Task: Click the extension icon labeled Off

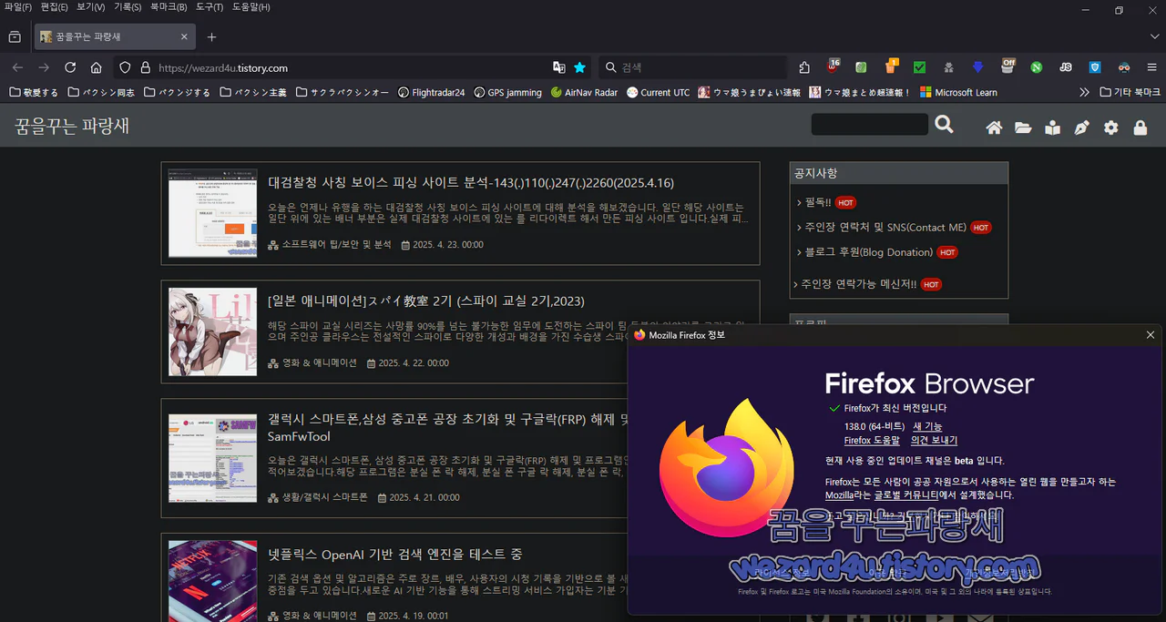Action: (x=1007, y=66)
